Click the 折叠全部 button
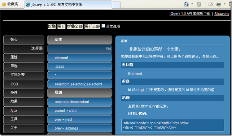232x136 pixels. (x=75, y=26)
